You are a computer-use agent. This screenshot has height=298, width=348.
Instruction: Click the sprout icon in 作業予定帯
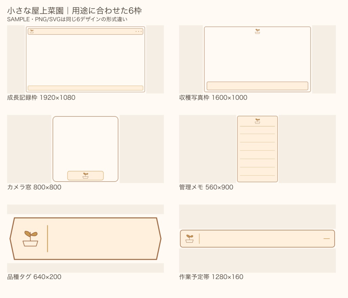point(190,239)
